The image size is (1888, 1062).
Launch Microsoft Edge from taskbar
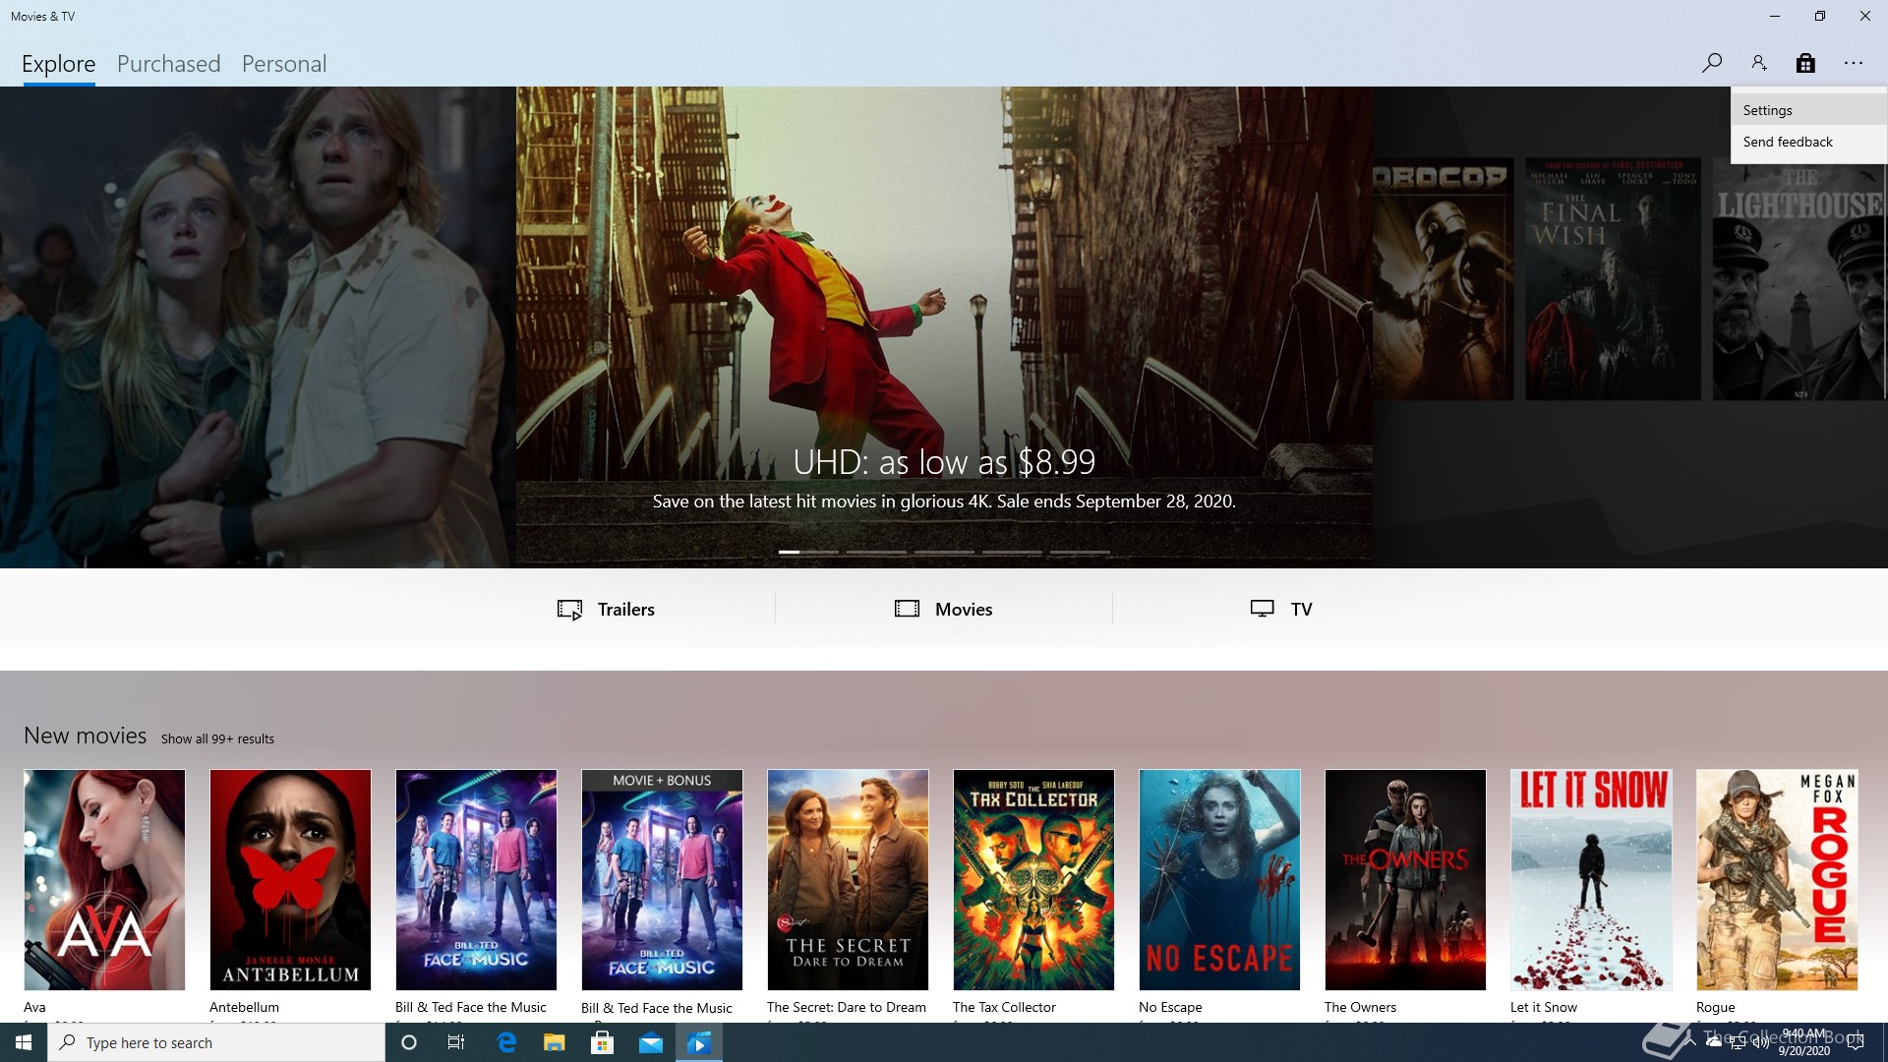coord(506,1042)
